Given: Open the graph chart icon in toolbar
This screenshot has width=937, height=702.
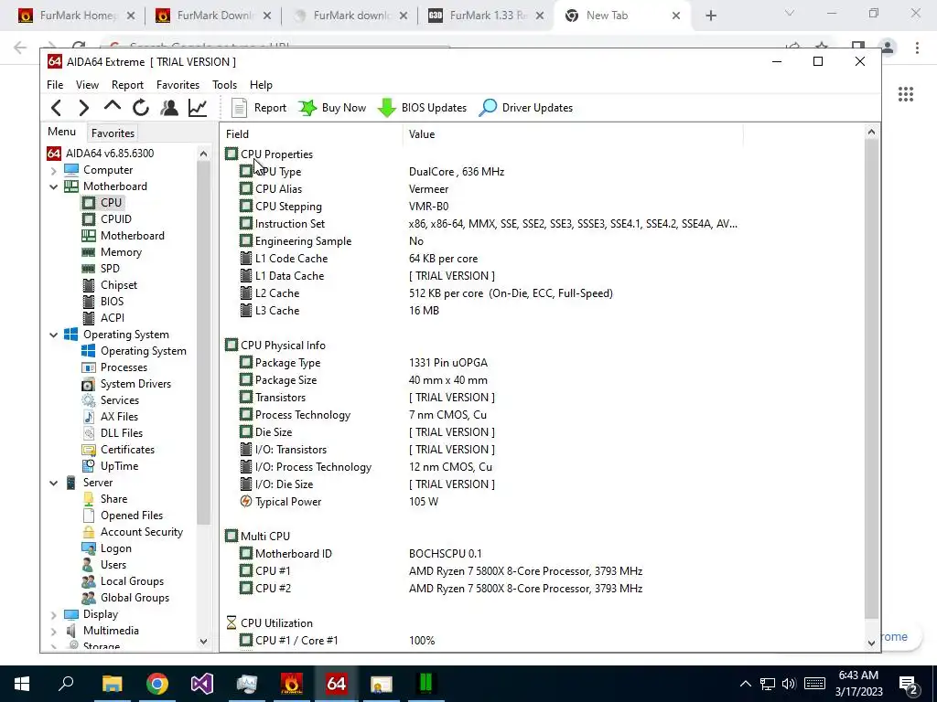Looking at the screenshot, I should tap(198, 108).
